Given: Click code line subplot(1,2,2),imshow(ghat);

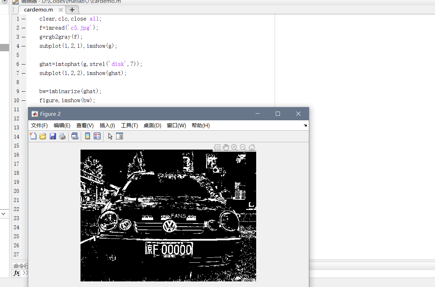Looking at the screenshot, I should coord(83,73).
